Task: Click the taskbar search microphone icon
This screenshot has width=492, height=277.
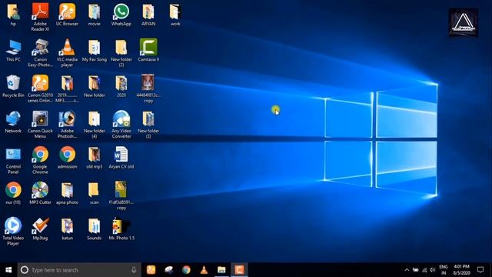Action: coord(134,270)
